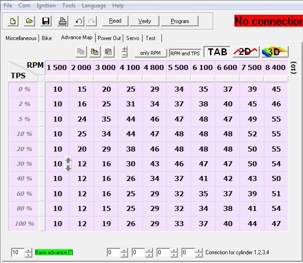
Task: Open the Ignition menu
Action: coord(46,6)
